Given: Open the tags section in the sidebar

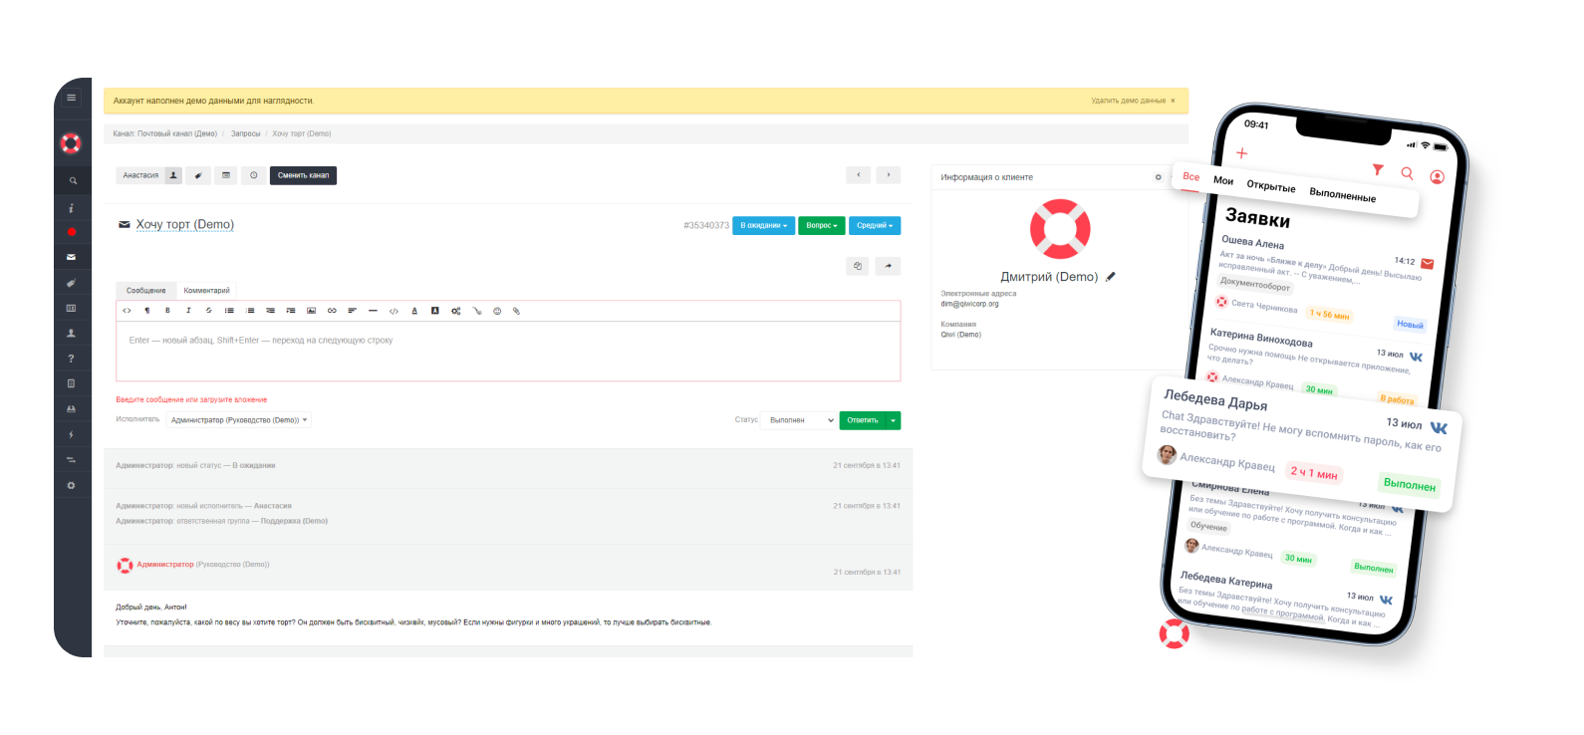Looking at the screenshot, I should click(71, 283).
